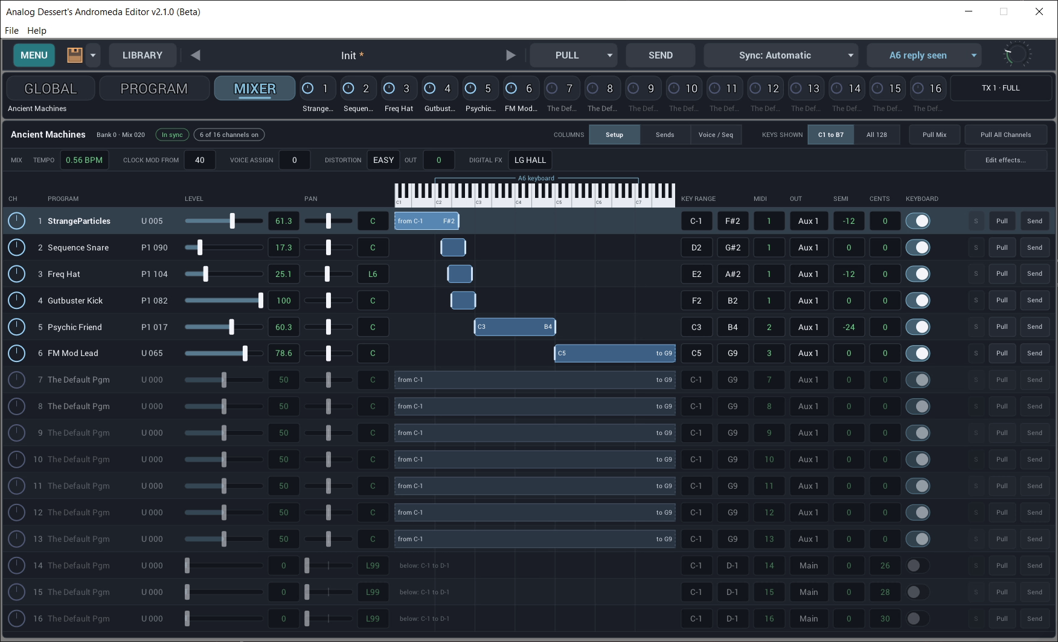
Task: Toggle keyboard switch for Gutbuster Kick row
Action: pos(918,300)
